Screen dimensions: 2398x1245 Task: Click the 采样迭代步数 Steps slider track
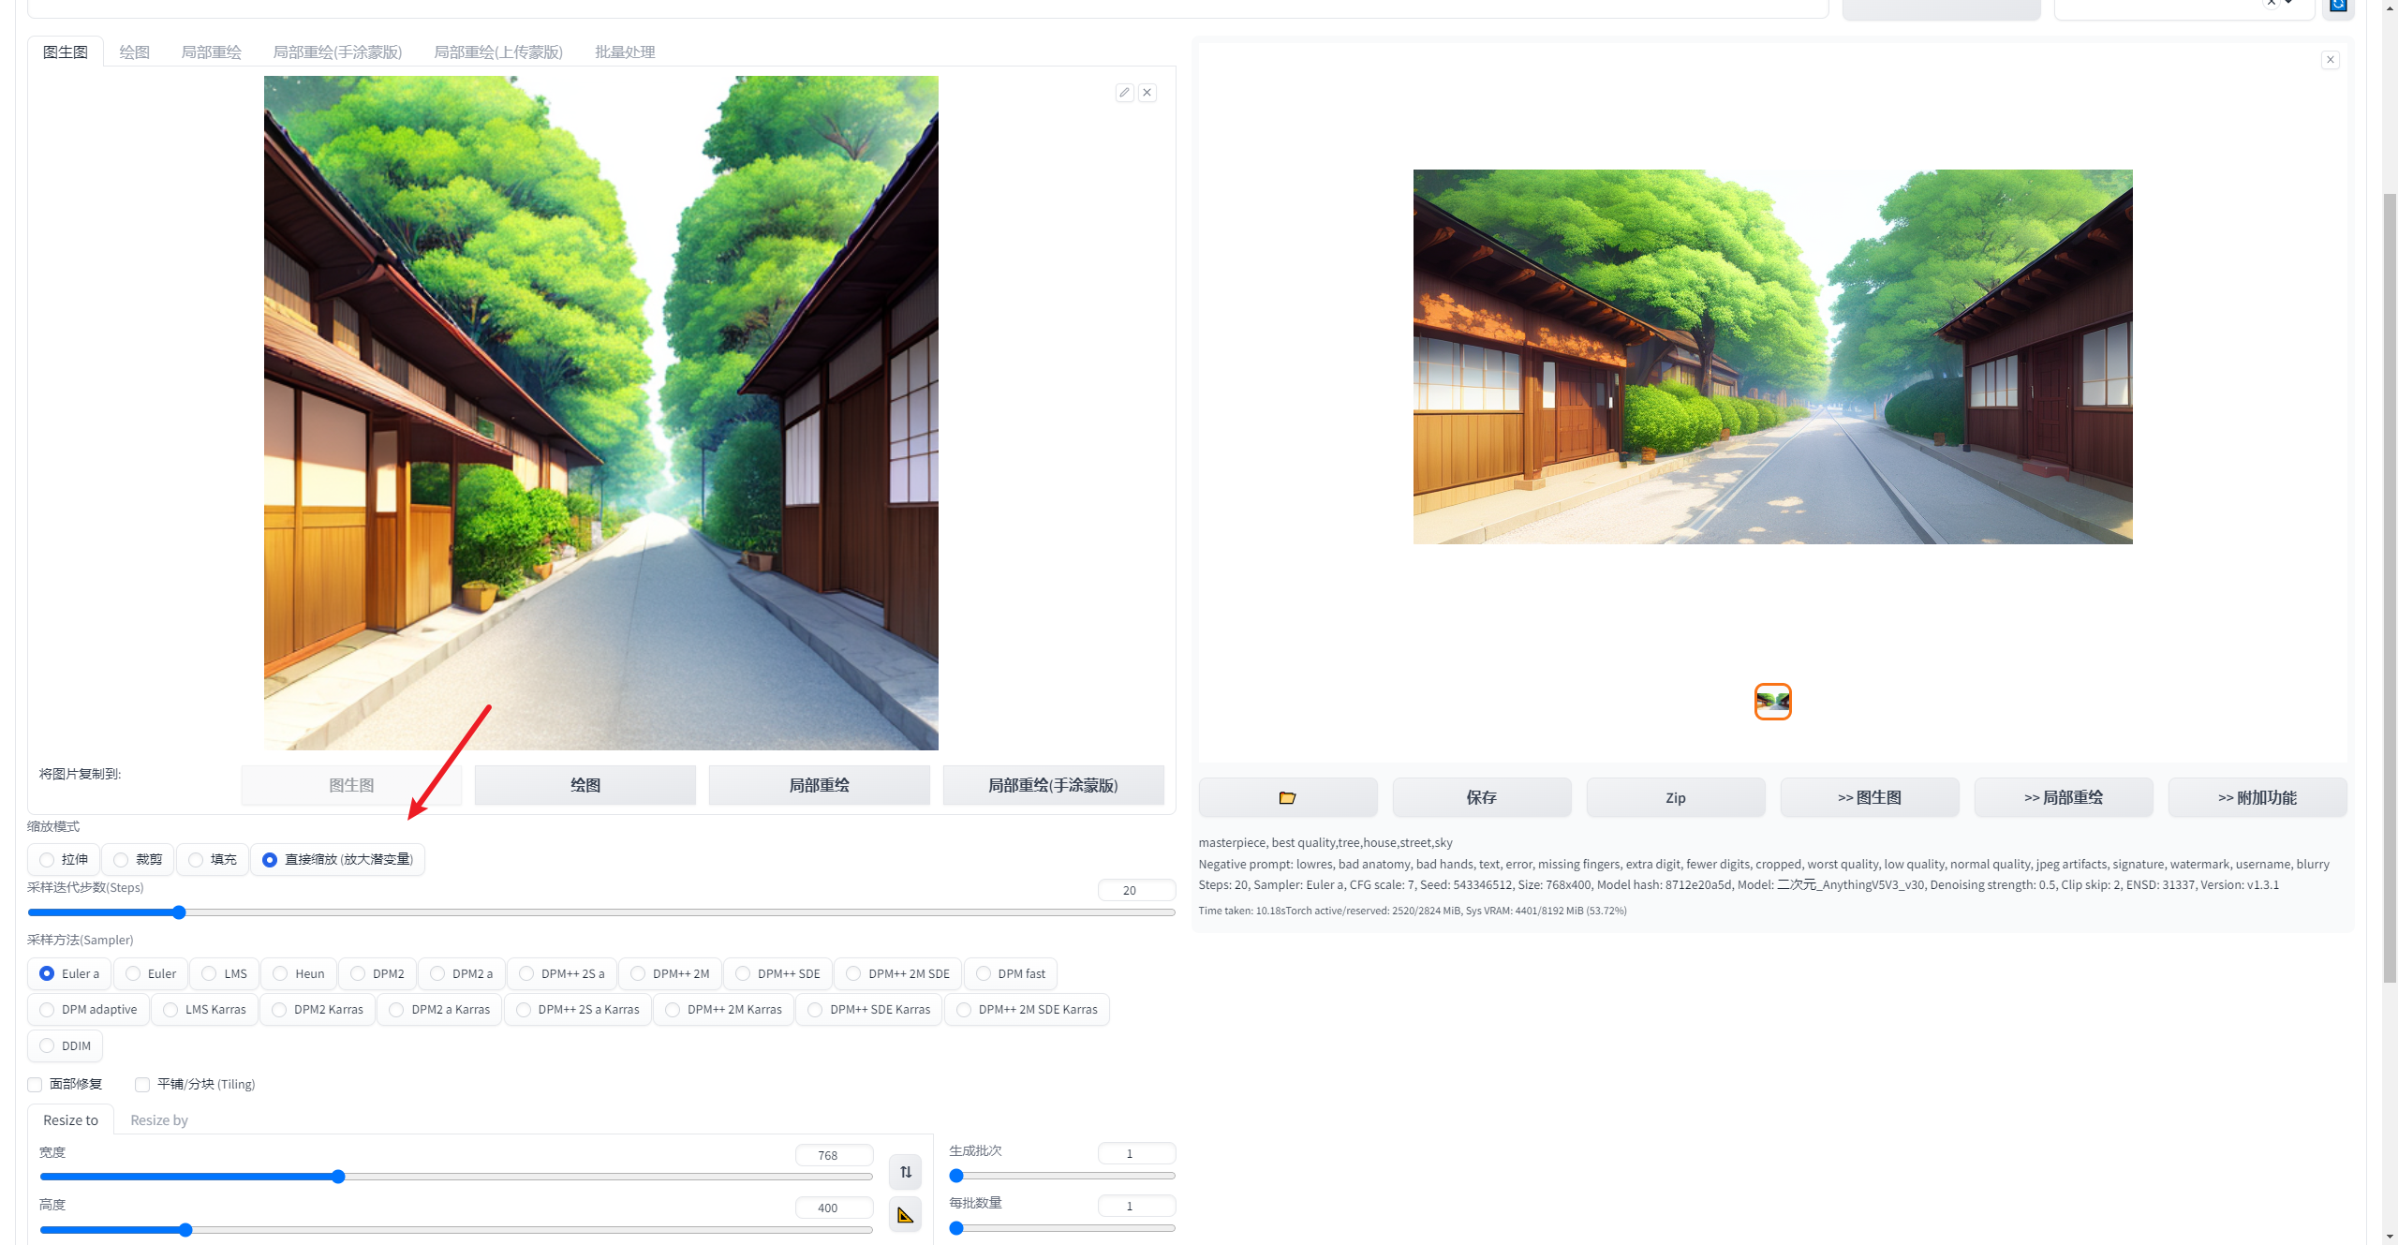pos(599,912)
